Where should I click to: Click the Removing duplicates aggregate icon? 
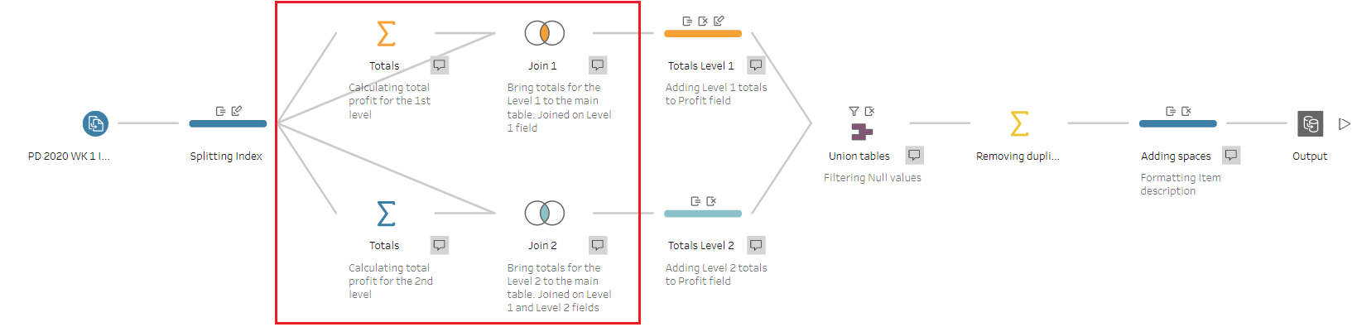tap(1020, 123)
